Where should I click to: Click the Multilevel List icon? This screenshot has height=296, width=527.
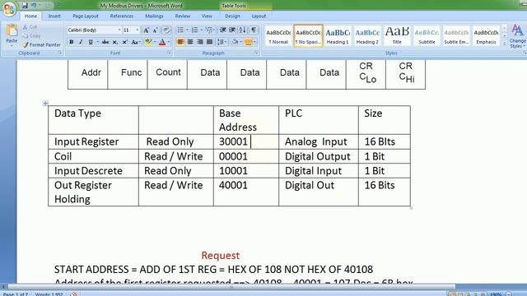pyautogui.click(x=209, y=30)
